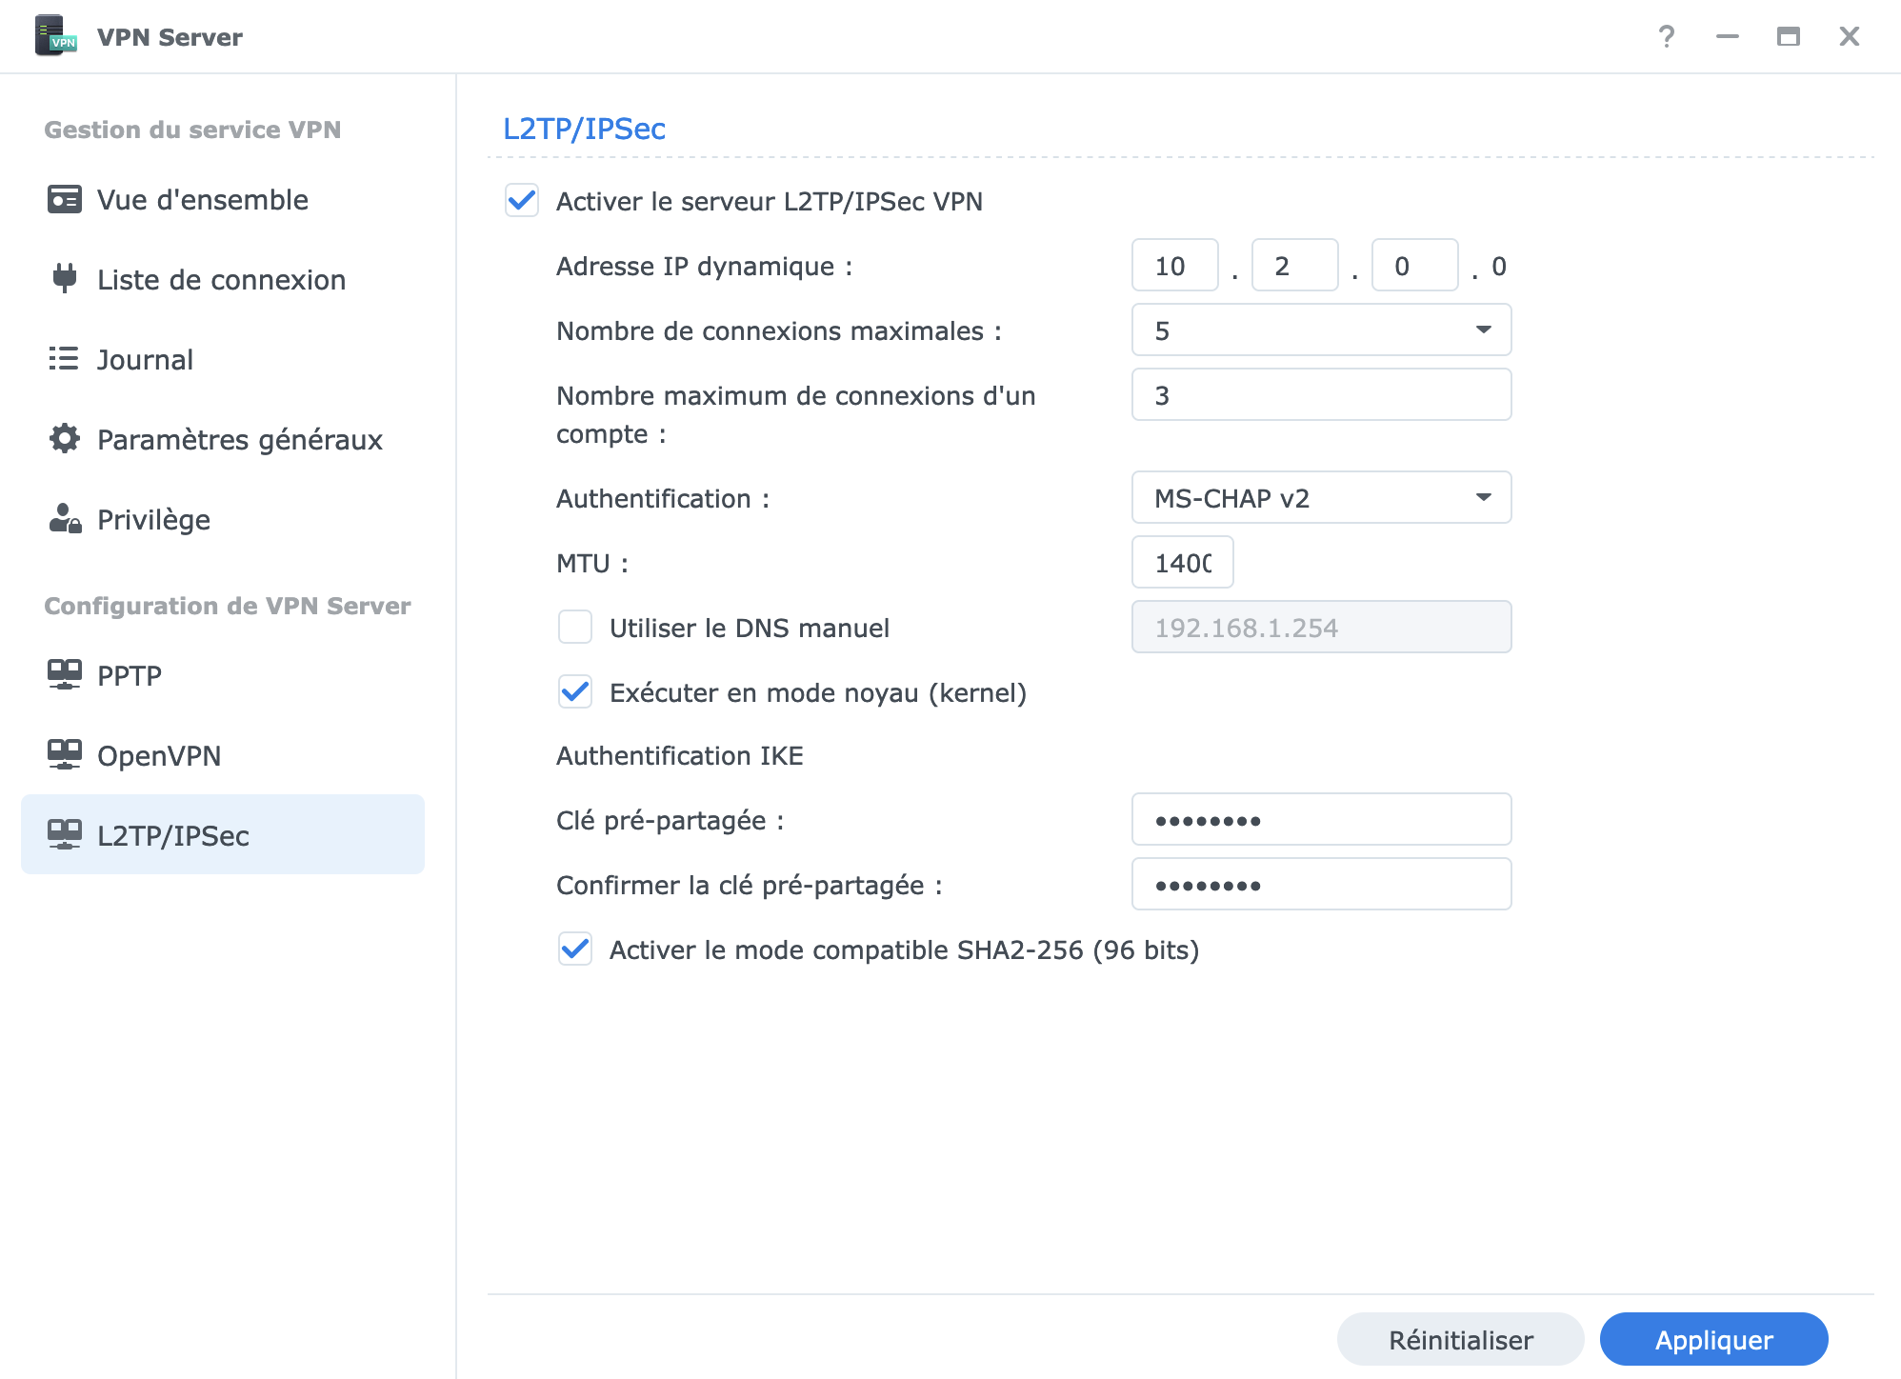The height and width of the screenshot is (1379, 1901).
Task: Click the PPTP network icon
Action: [64, 674]
